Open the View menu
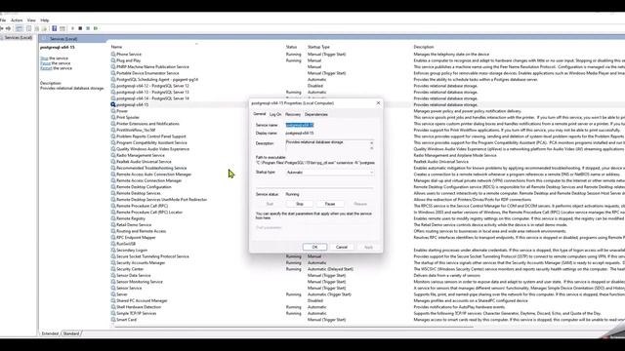This screenshot has height=351, width=625. click(31, 19)
